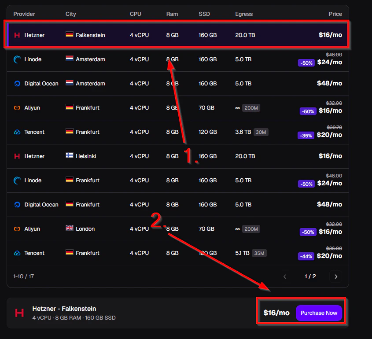Click the -44% discount badge
Screen dimensions: 372x339
306,256
